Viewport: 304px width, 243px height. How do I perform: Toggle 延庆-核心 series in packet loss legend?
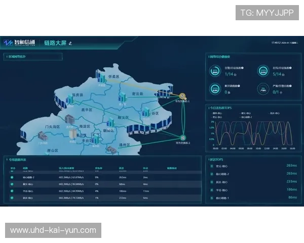(x=274, y=113)
